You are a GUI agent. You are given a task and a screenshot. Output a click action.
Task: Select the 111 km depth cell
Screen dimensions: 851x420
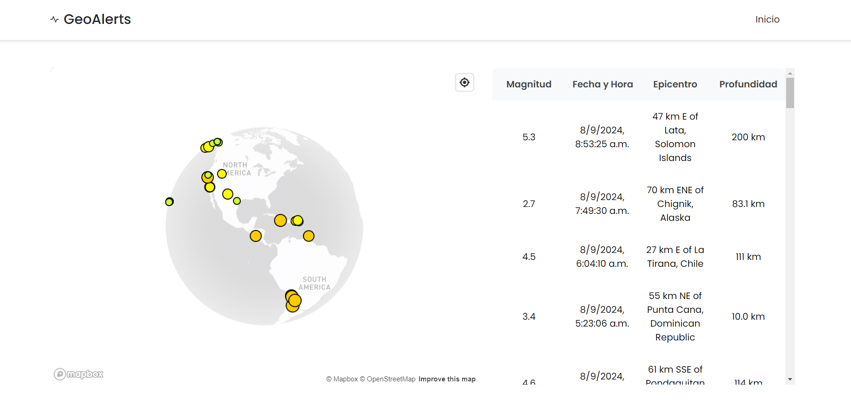point(748,257)
